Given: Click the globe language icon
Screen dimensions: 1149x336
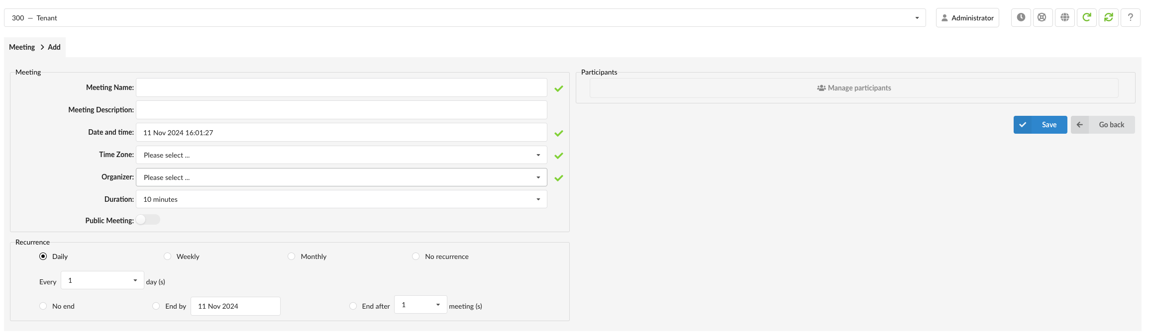Looking at the screenshot, I should pyautogui.click(x=1064, y=17).
